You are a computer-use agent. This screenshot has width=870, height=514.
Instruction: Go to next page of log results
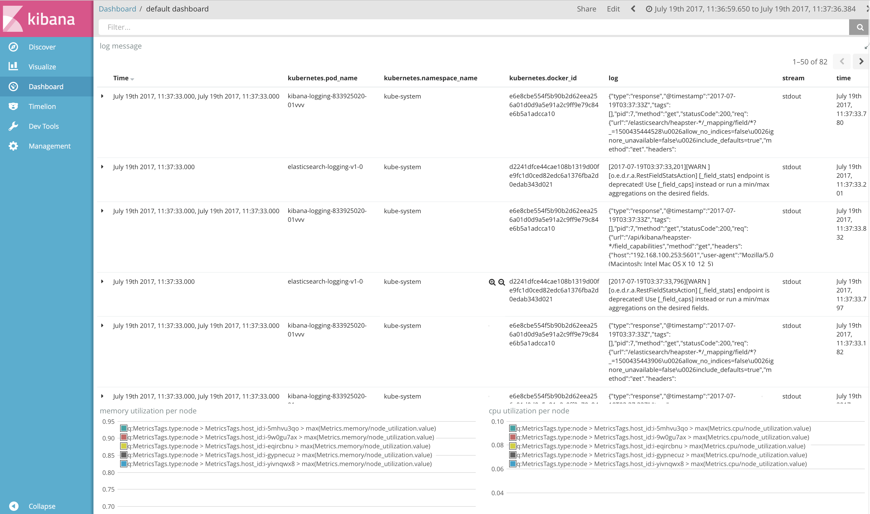click(861, 61)
